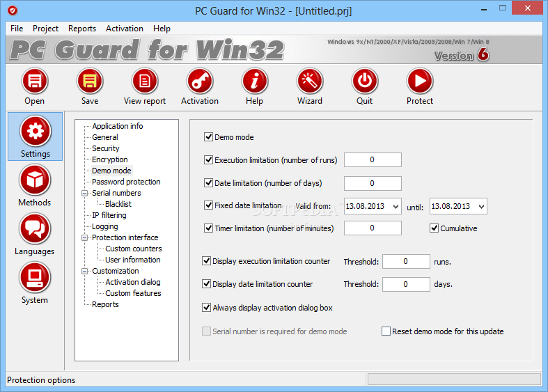This screenshot has height=392, width=548.
Task: Open the View report toolbar icon
Action: (x=145, y=81)
